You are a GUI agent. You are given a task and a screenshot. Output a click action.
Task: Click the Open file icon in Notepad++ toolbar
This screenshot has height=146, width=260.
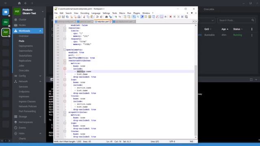point(59,17)
